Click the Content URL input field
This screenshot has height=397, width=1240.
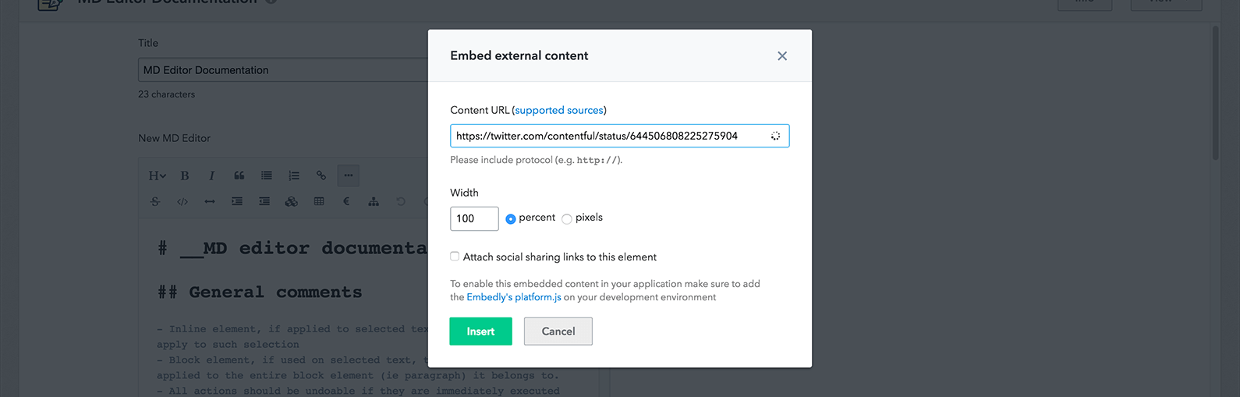pyautogui.click(x=620, y=136)
